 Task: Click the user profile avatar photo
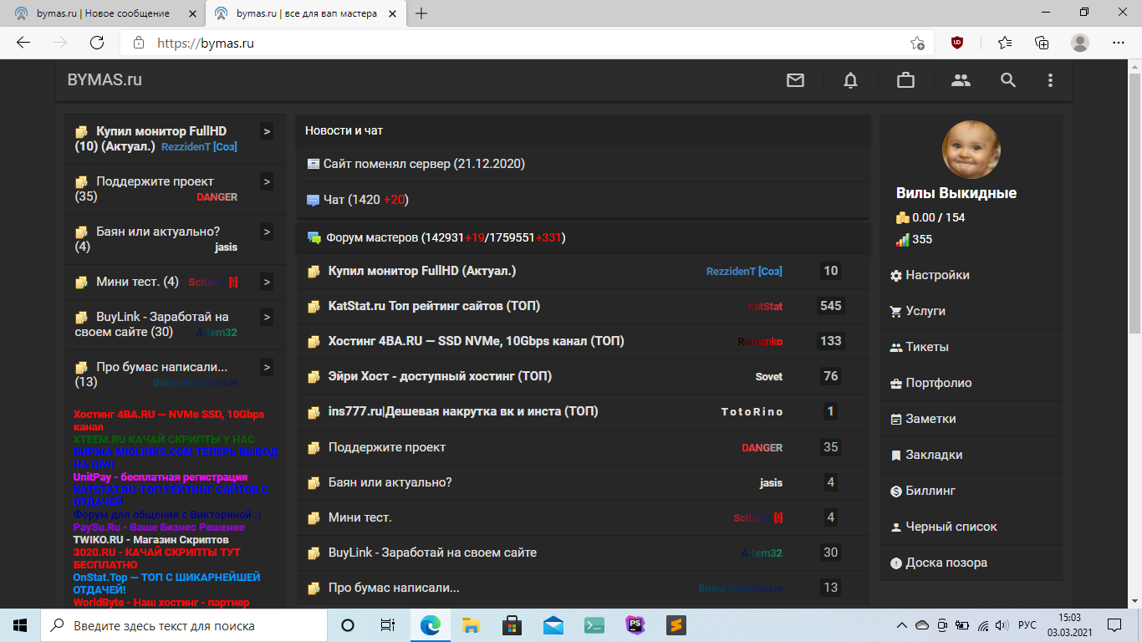pyautogui.click(x=971, y=150)
